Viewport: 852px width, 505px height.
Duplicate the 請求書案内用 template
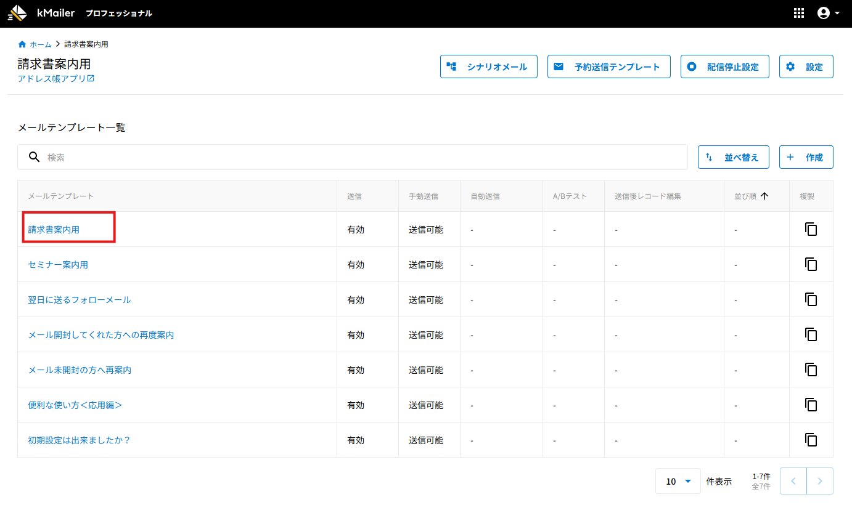coord(811,229)
